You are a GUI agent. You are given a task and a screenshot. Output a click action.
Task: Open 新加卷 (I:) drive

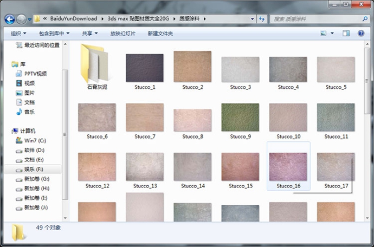32,198
